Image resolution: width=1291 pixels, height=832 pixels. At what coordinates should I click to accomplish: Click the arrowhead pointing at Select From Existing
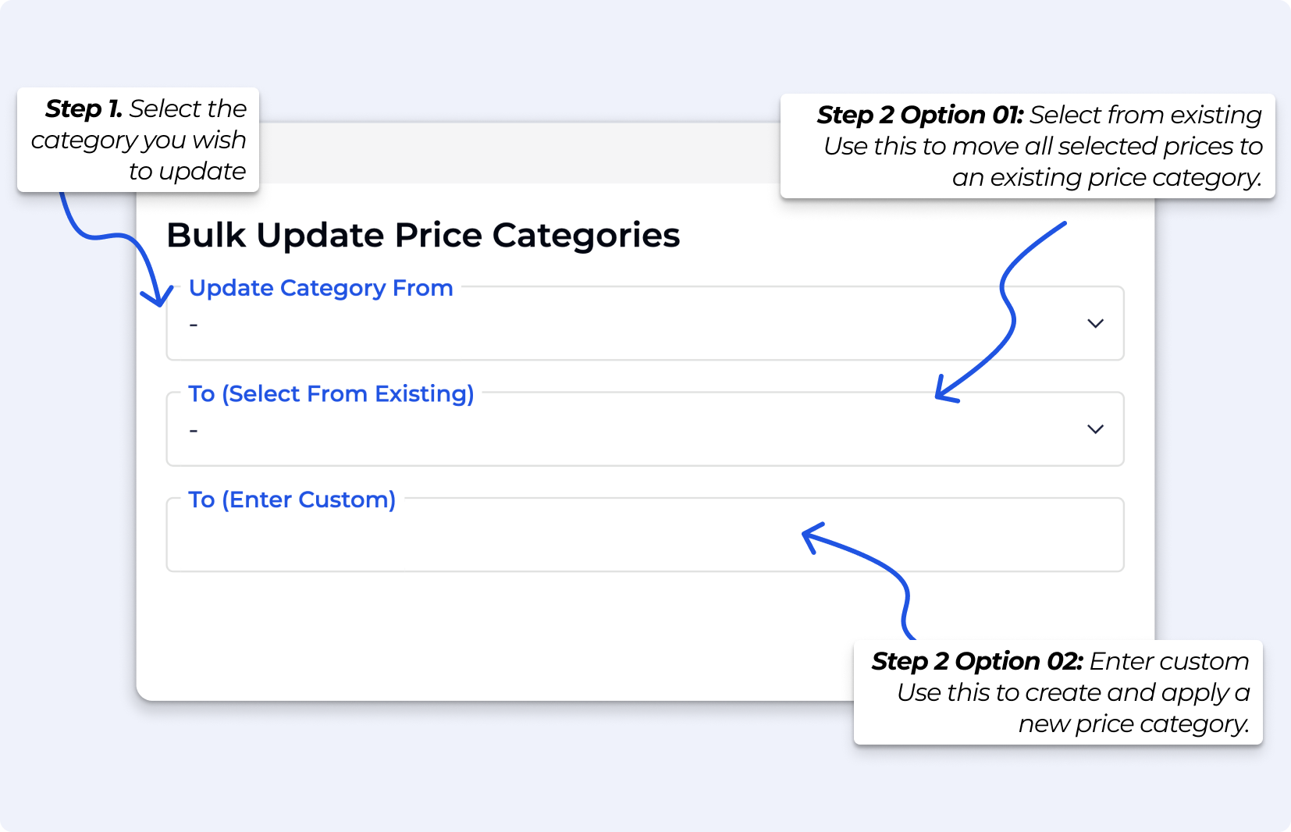[x=944, y=390]
